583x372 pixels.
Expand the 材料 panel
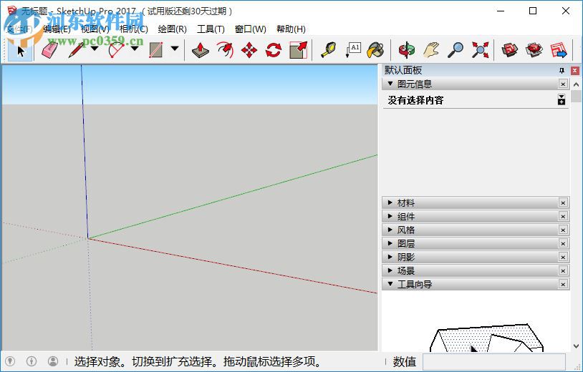coord(390,202)
